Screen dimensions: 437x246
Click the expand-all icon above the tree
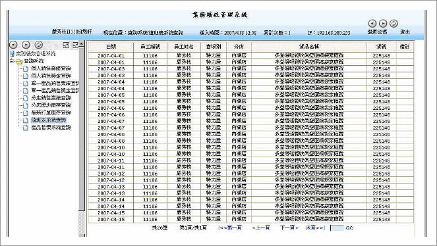pyautogui.click(x=66, y=45)
